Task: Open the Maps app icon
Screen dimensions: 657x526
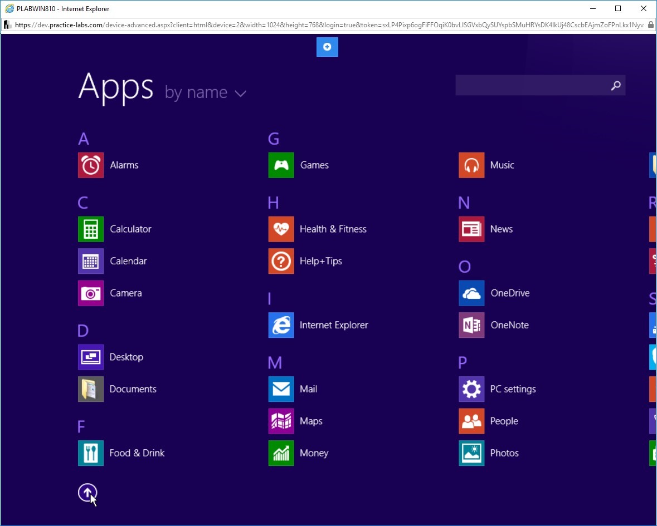Action: pos(281,421)
